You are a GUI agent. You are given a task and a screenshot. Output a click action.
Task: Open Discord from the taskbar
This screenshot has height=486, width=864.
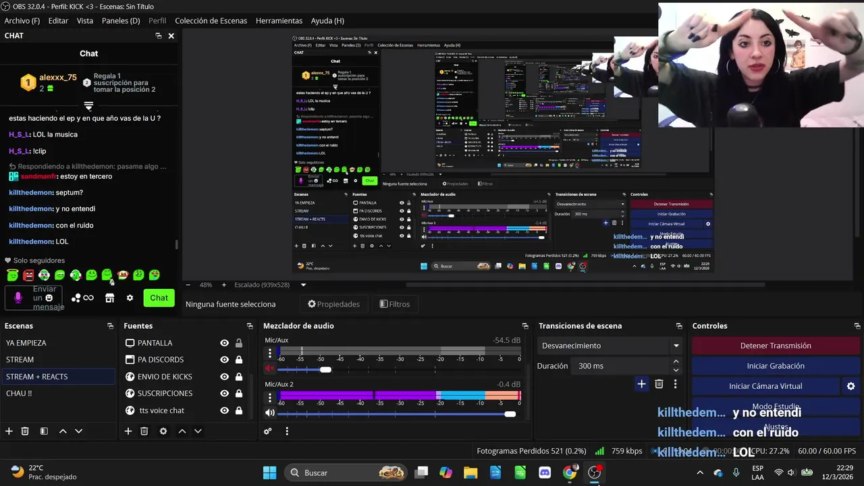tap(545, 473)
